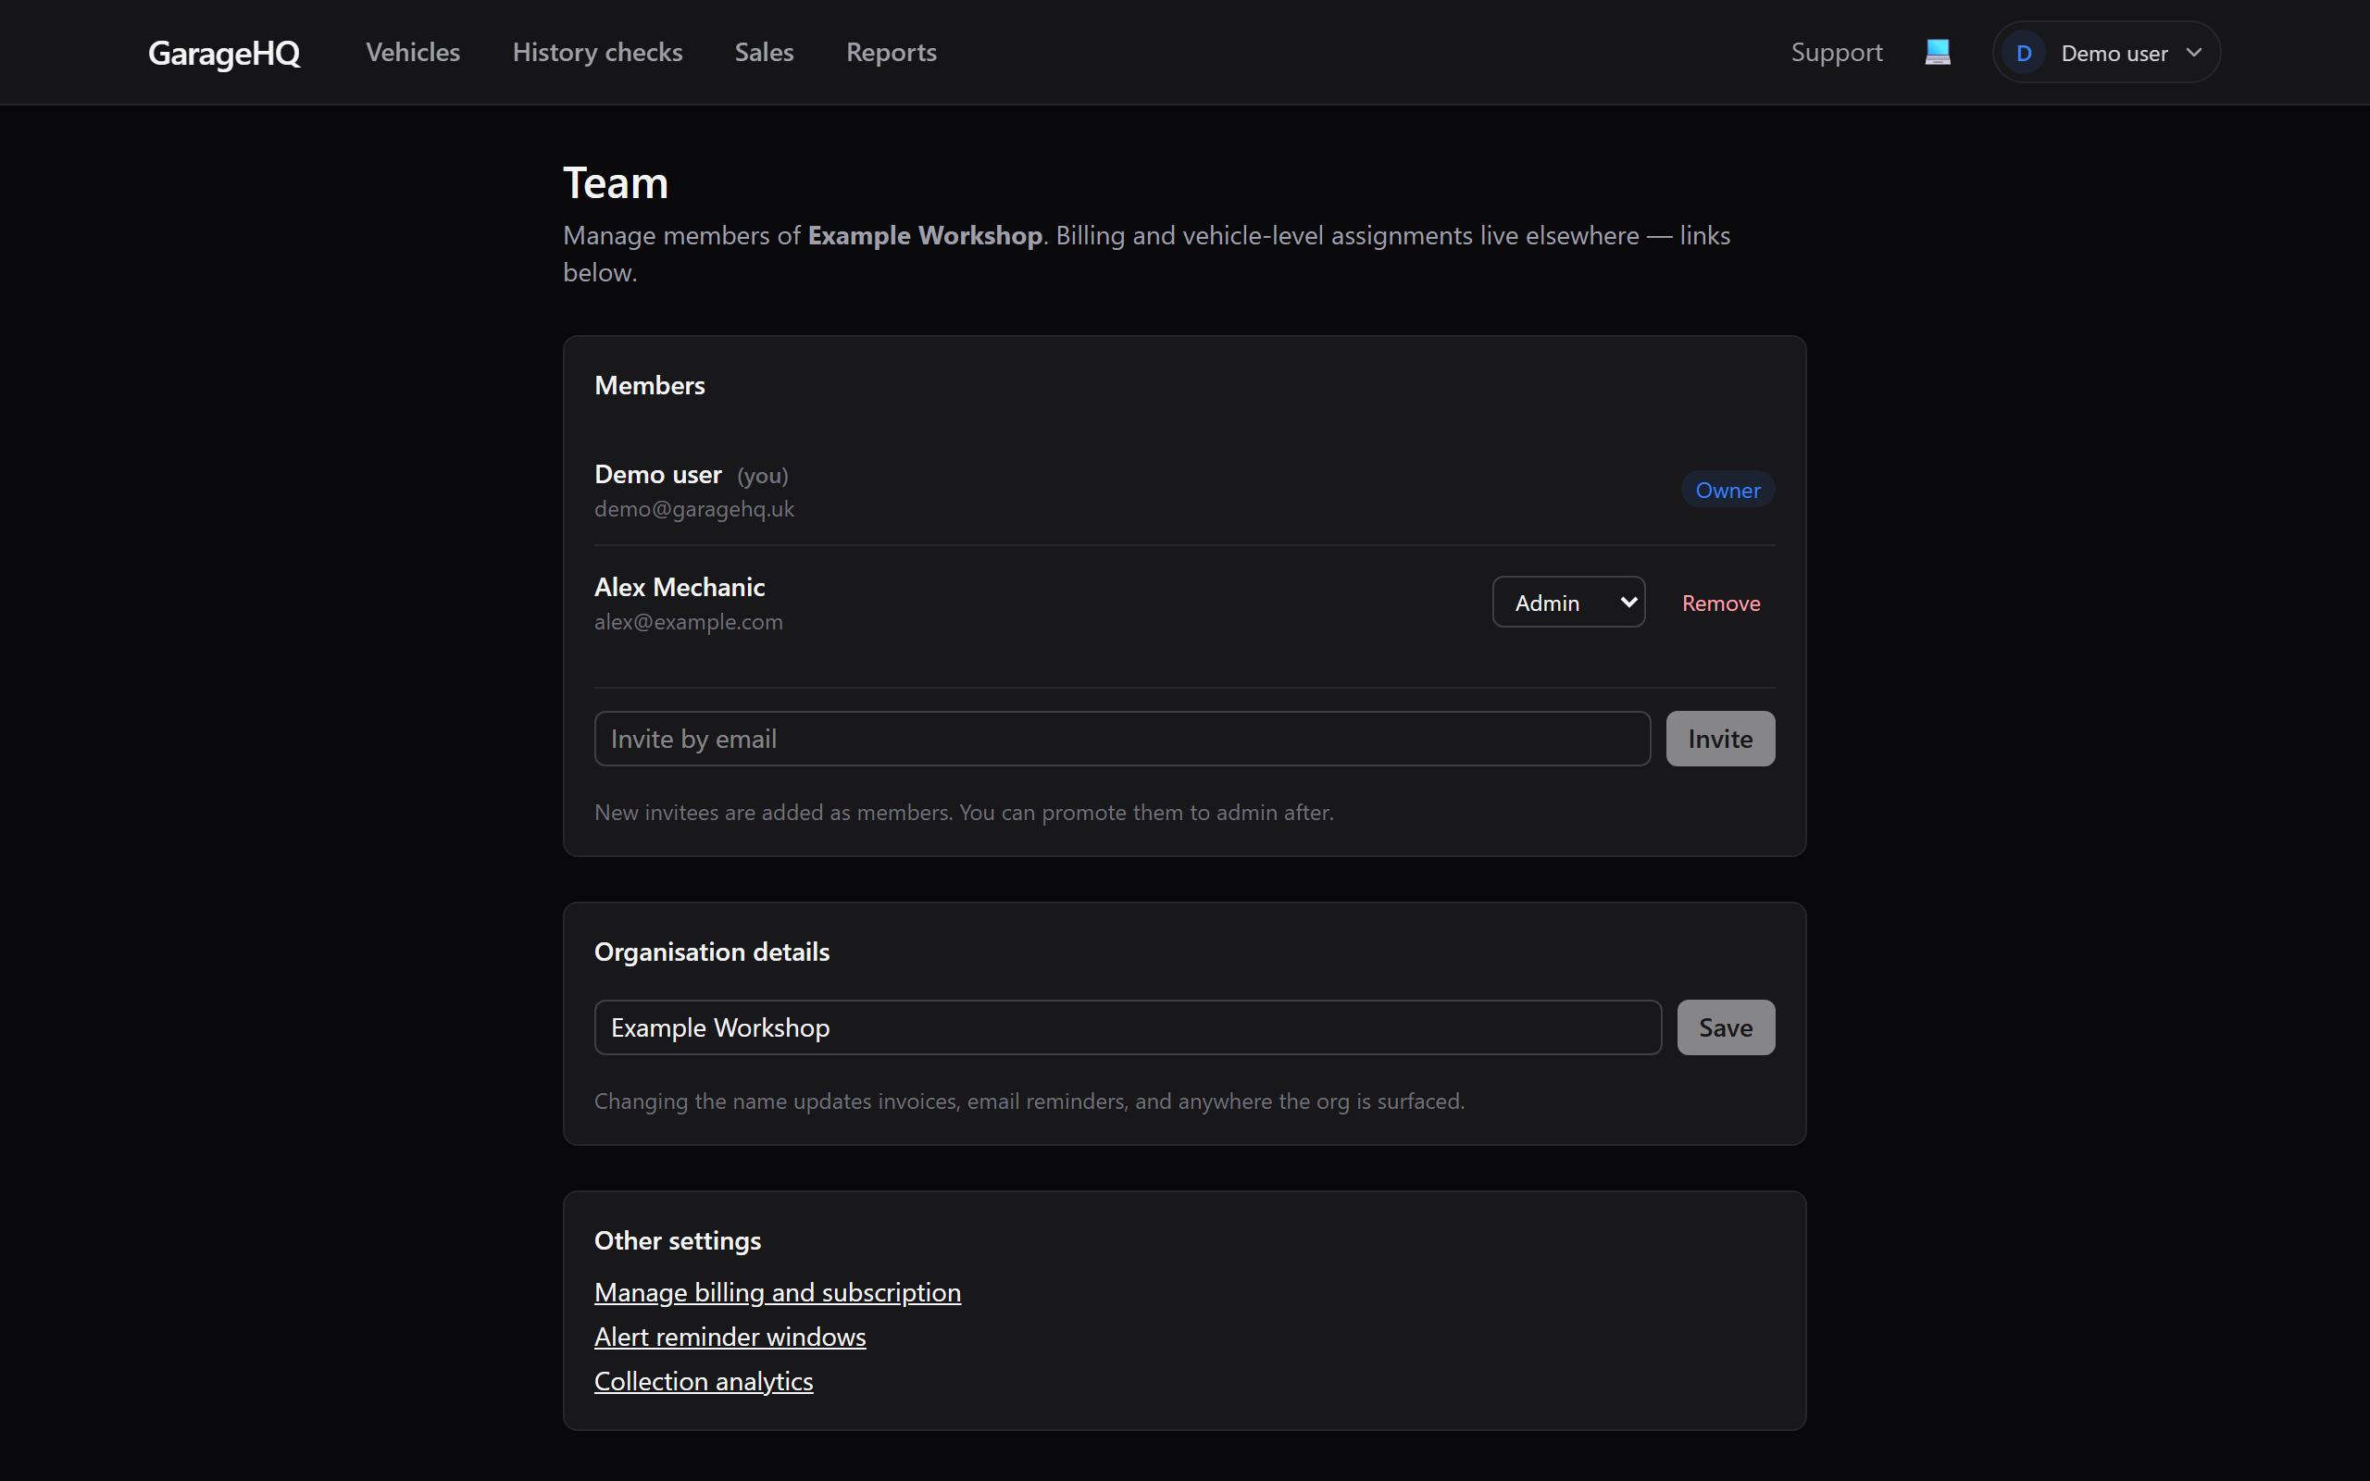Screen dimensions: 2370x1481
Task: Click the laptop theme icon
Action: coord(1937,52)
